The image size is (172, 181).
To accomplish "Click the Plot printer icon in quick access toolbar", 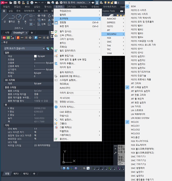I will tap(32, 2).
